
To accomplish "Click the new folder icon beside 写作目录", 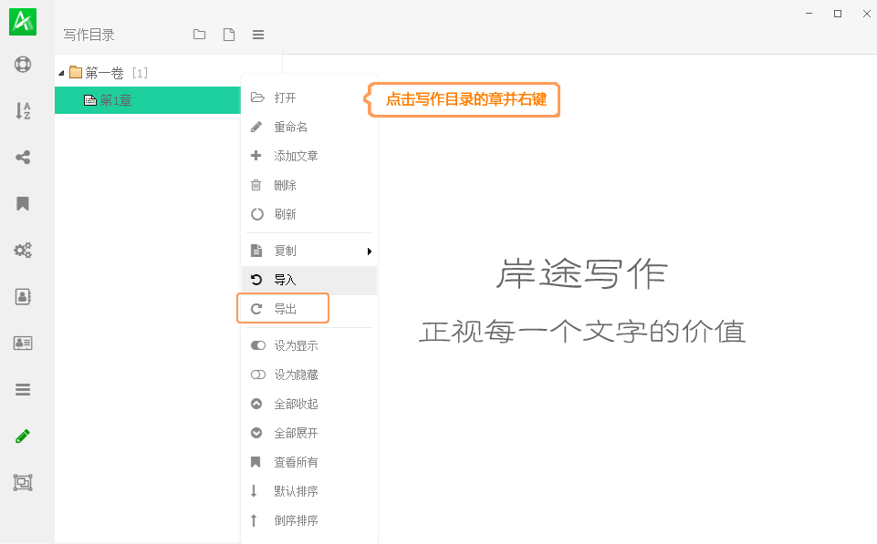I will point(199,35).
